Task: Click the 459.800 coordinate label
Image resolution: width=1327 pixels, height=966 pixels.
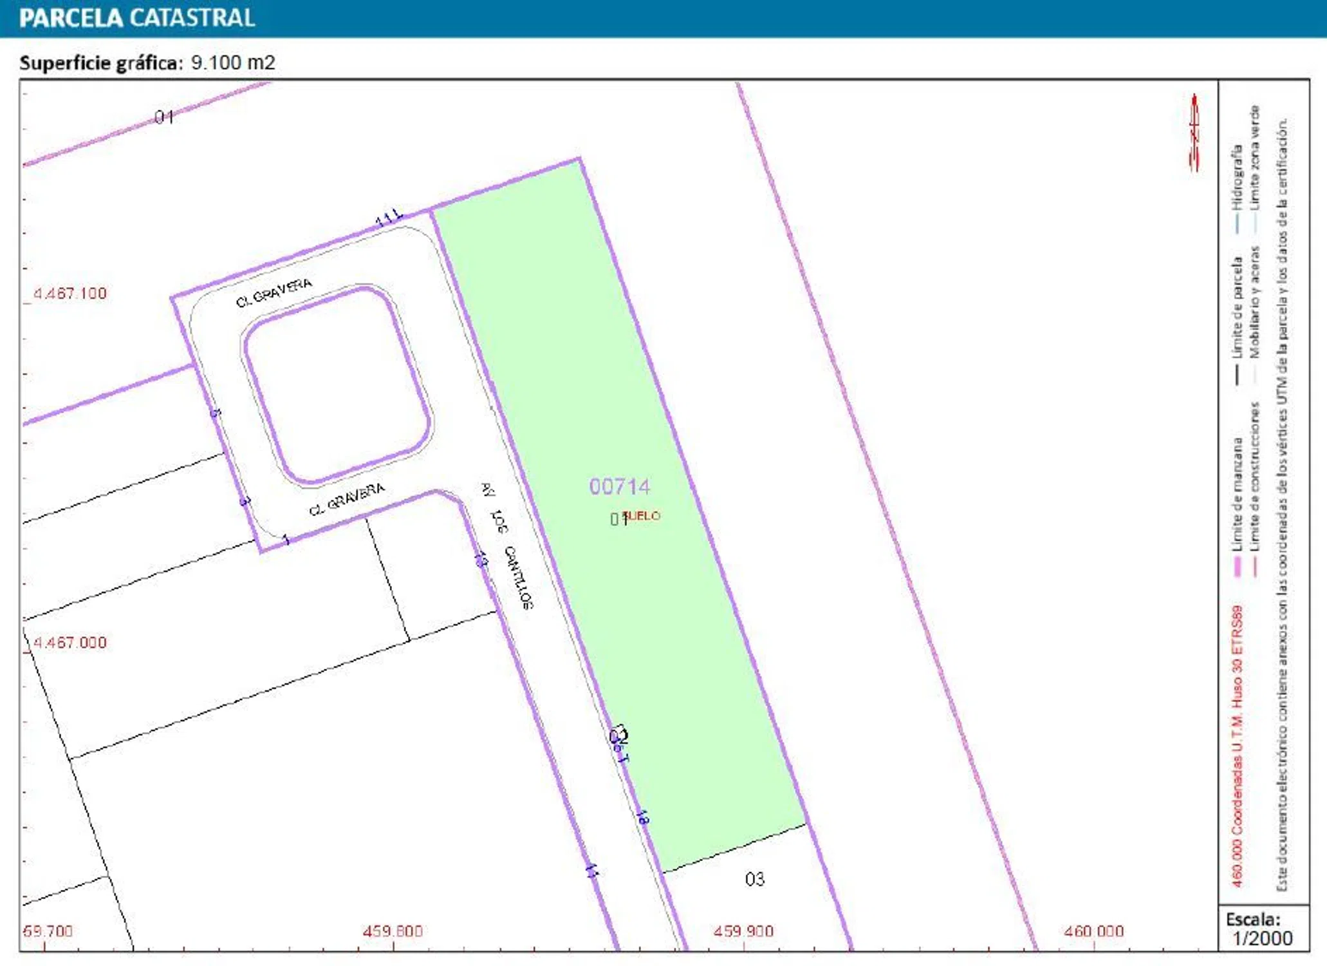Action: tap(393, 931)
